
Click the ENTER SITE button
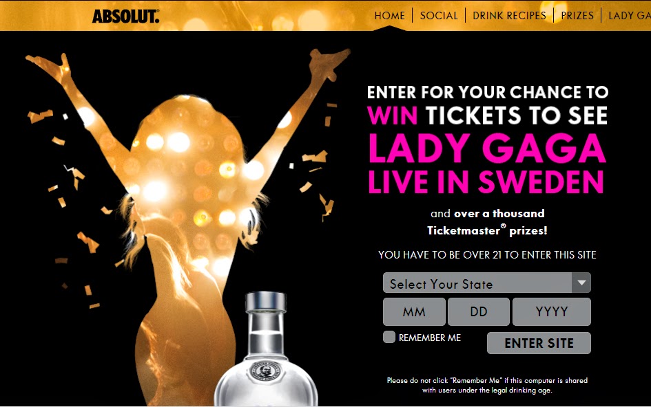pos(539,343)
